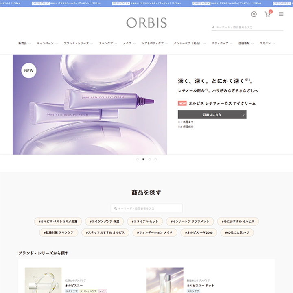Open the hamburger menu icon
Screen dimensions: 293x293
(281, 14)
